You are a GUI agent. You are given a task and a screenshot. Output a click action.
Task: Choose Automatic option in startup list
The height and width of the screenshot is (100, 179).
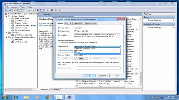click(97, 50)
